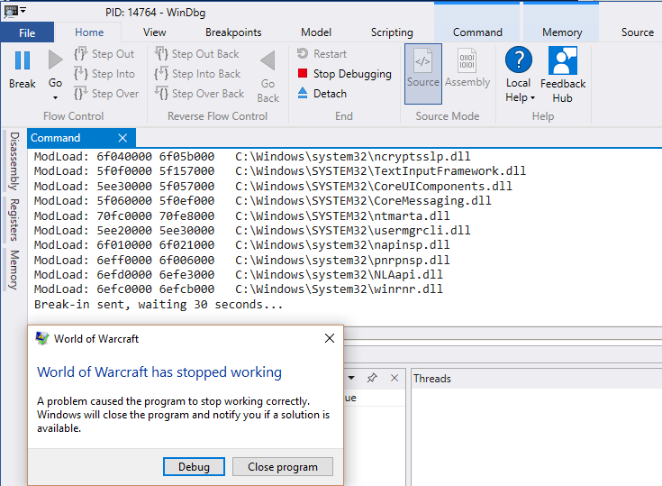Open the File menu
Image resolution: width=662 pixels, height=486 pixels.
pos(27,32)
